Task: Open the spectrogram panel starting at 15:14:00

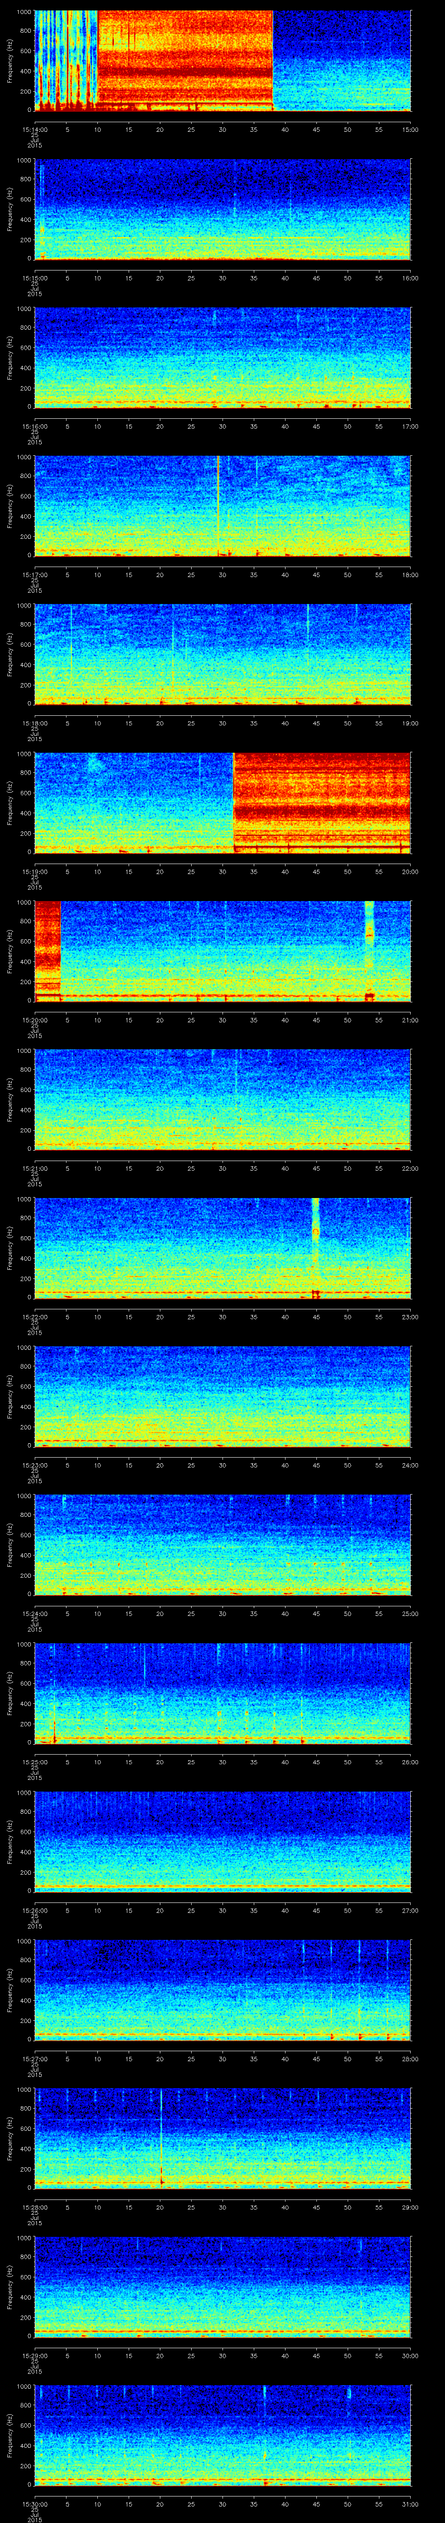Action: click(223, 61)
